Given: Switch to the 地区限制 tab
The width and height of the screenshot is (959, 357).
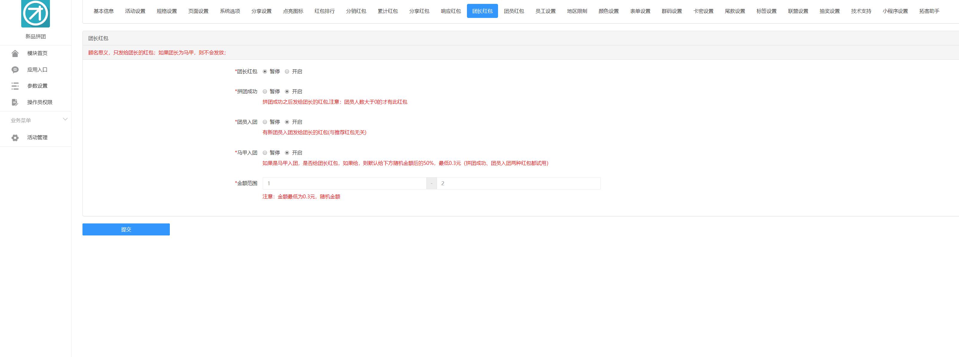Looking at the screenshot, I should (577, 11).
